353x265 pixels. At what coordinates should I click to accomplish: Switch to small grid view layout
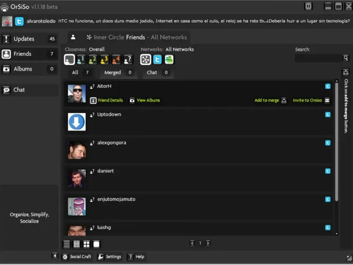coord(76,245)
